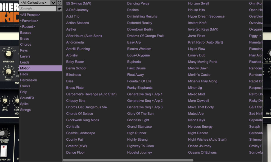Open the Recent presets category

[x=28, y=27]
